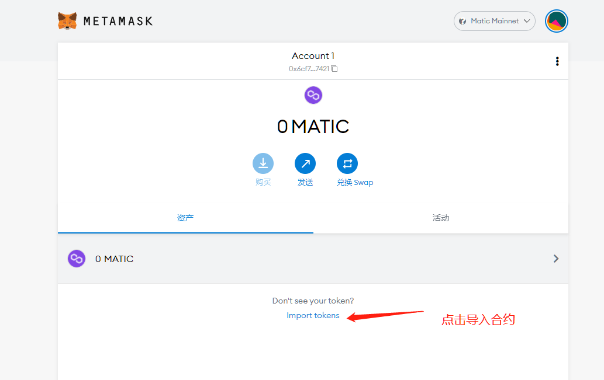604x380 pixels.
Task: Switch to the 活动 activity tab
Action: (441, 218)
